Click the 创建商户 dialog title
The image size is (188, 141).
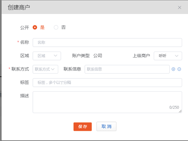click(19, 7)
